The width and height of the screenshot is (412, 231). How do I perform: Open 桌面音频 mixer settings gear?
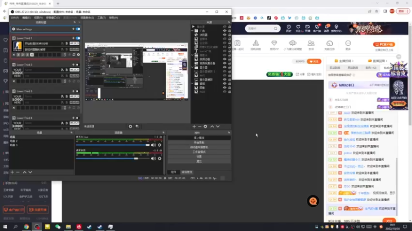[160, 159]
